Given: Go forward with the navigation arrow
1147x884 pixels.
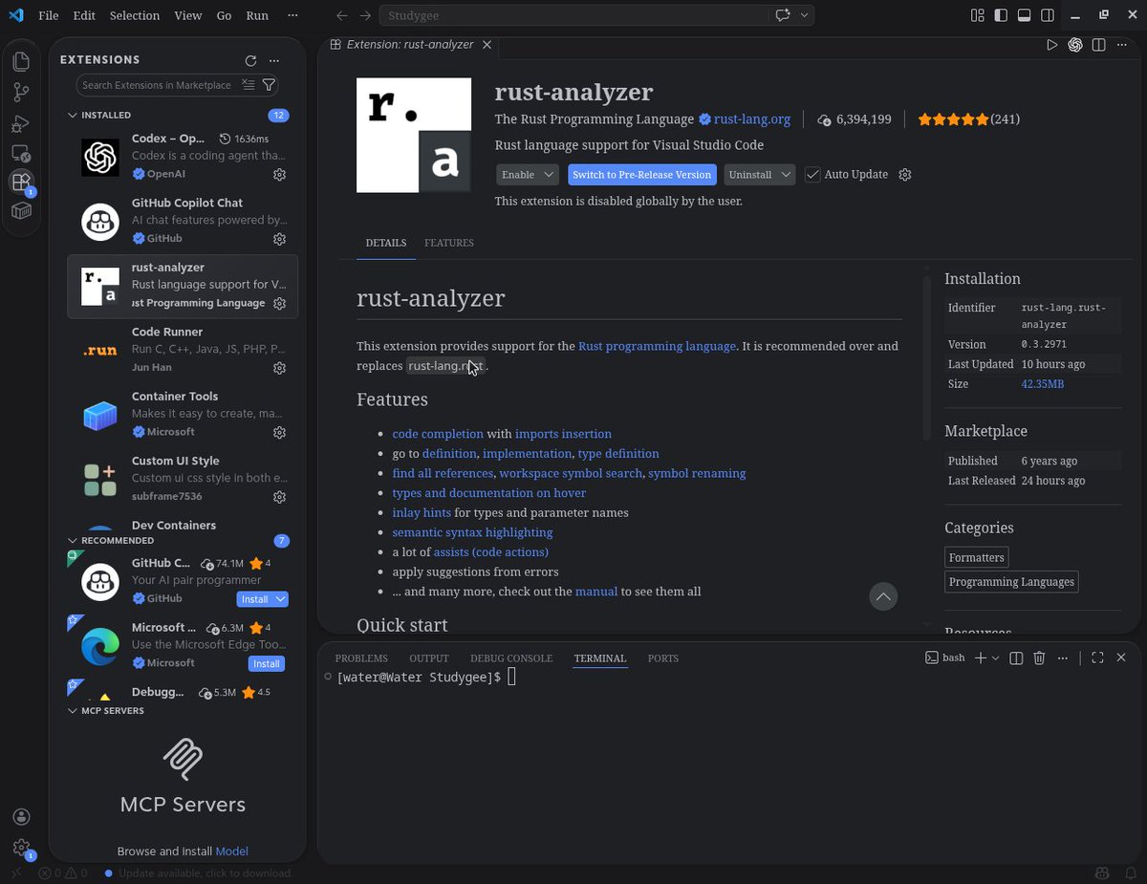Looking at the screenshot, I should [366, 15].
